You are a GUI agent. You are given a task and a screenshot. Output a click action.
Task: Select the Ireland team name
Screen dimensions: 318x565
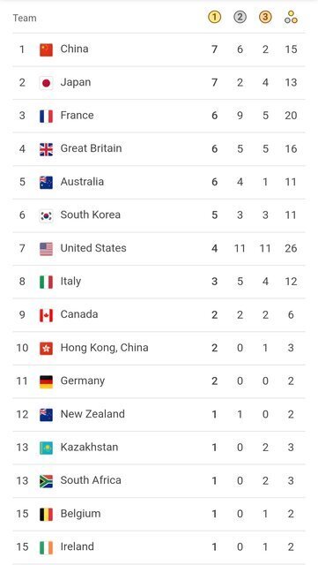[77, 546]
